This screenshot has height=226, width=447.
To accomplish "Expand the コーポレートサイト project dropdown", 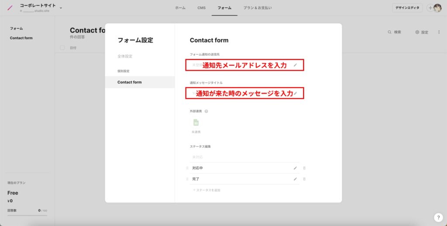I will (61, 8).
